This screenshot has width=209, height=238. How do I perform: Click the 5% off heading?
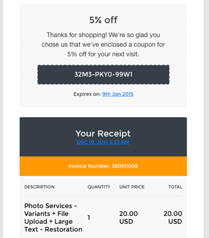pyautogui.click(x=103, y=20)
